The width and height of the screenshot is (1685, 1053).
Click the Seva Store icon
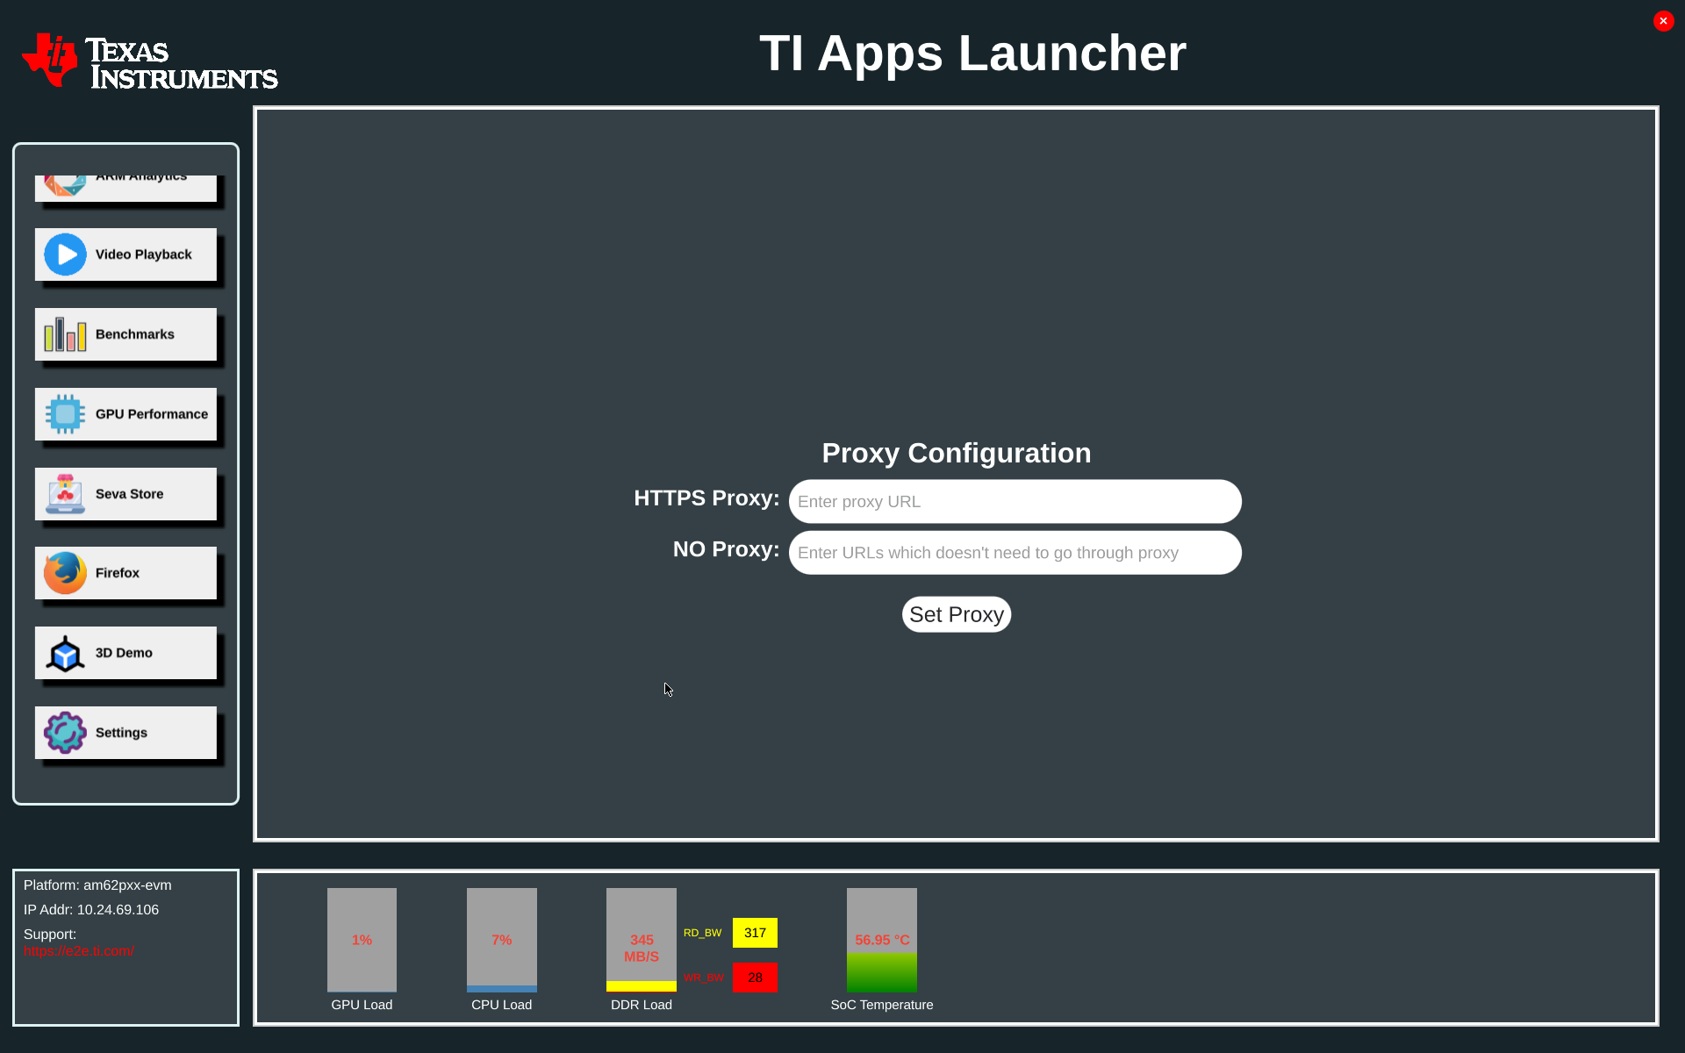[x=65, y=494]
